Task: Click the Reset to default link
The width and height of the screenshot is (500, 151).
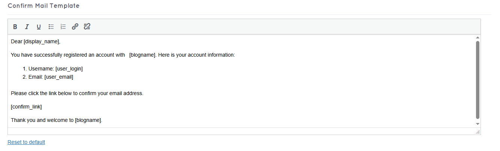Action: pos(26,142)
